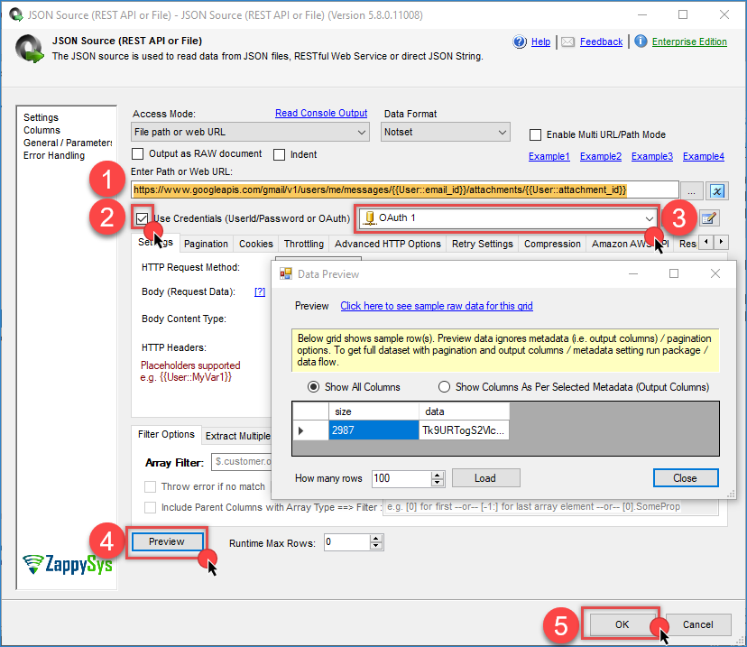This screenshot has height=647, width=747.
Task: Open the Read Console Output link
Action: pos(321,114)
